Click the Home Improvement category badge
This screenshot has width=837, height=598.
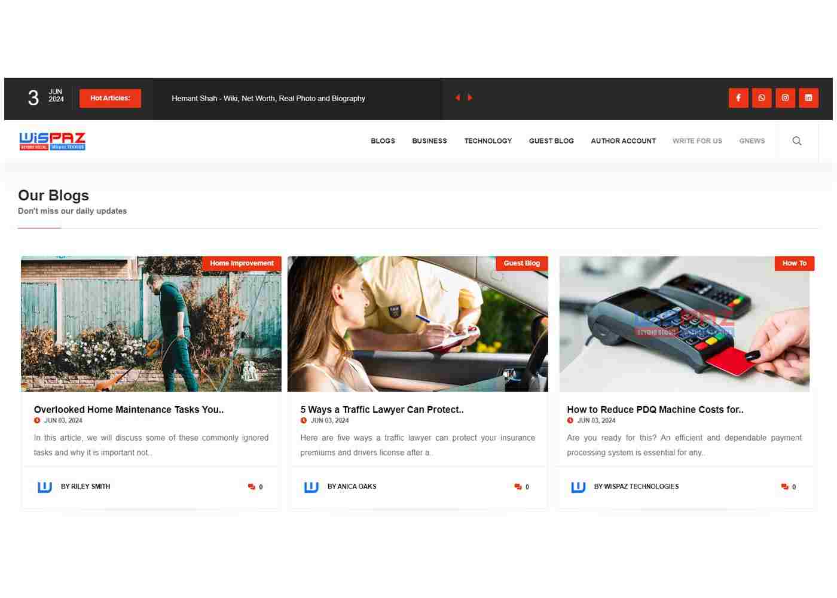[242, 263]
